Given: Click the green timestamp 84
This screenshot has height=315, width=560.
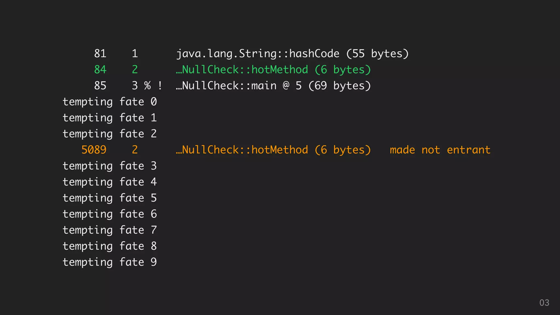Looking at the screenshot, I should pyautogui.click(x=100, y=70).
